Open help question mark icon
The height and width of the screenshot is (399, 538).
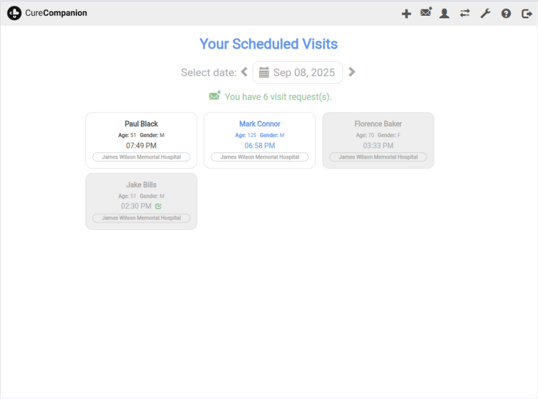pos(506,14)
